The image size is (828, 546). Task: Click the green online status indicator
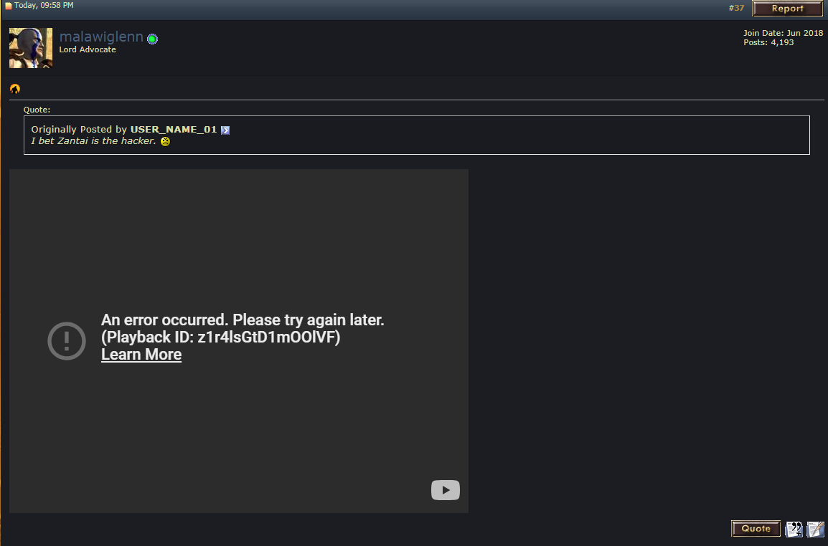point(152,39)
